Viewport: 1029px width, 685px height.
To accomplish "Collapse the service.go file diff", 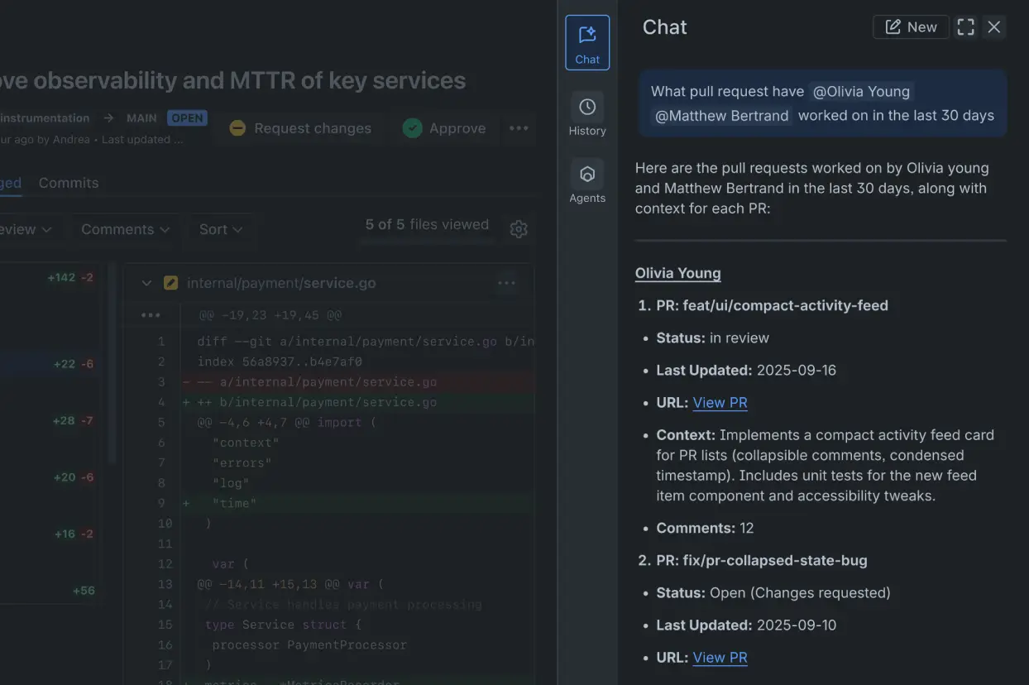I will coord(146,283).
